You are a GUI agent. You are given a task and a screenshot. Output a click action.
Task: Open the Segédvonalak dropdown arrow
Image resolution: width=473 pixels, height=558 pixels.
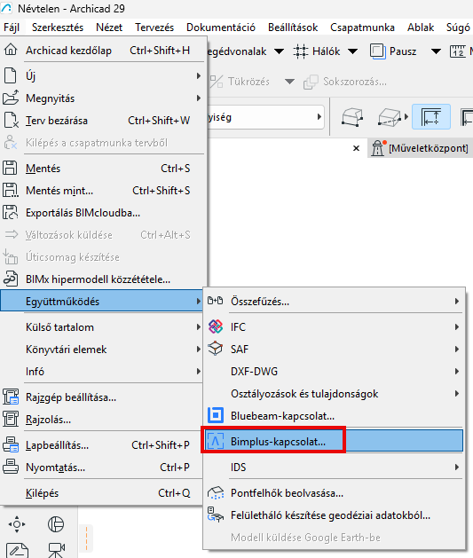click(x=279, y=51)
